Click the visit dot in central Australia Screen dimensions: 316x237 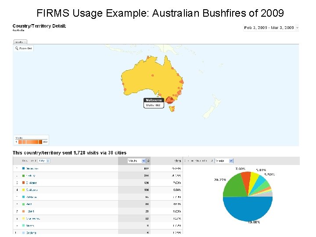click(x=153, y=75)
